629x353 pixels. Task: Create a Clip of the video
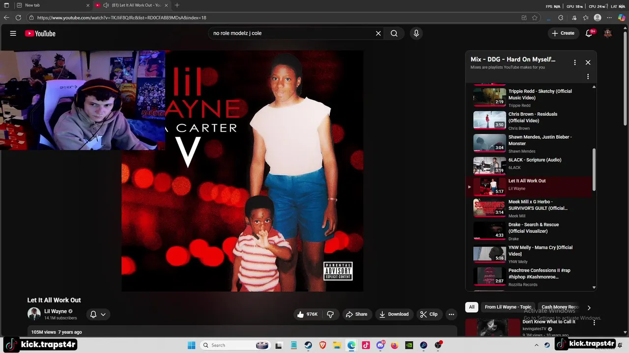click(429, 314)
